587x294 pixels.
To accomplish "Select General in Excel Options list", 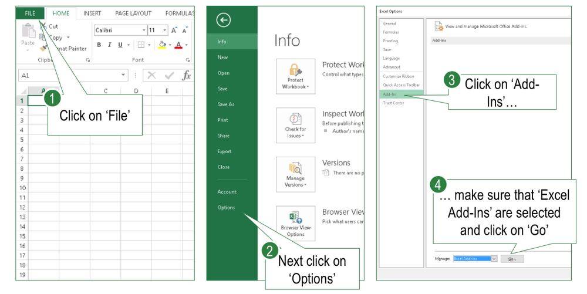I will [390, 23].
